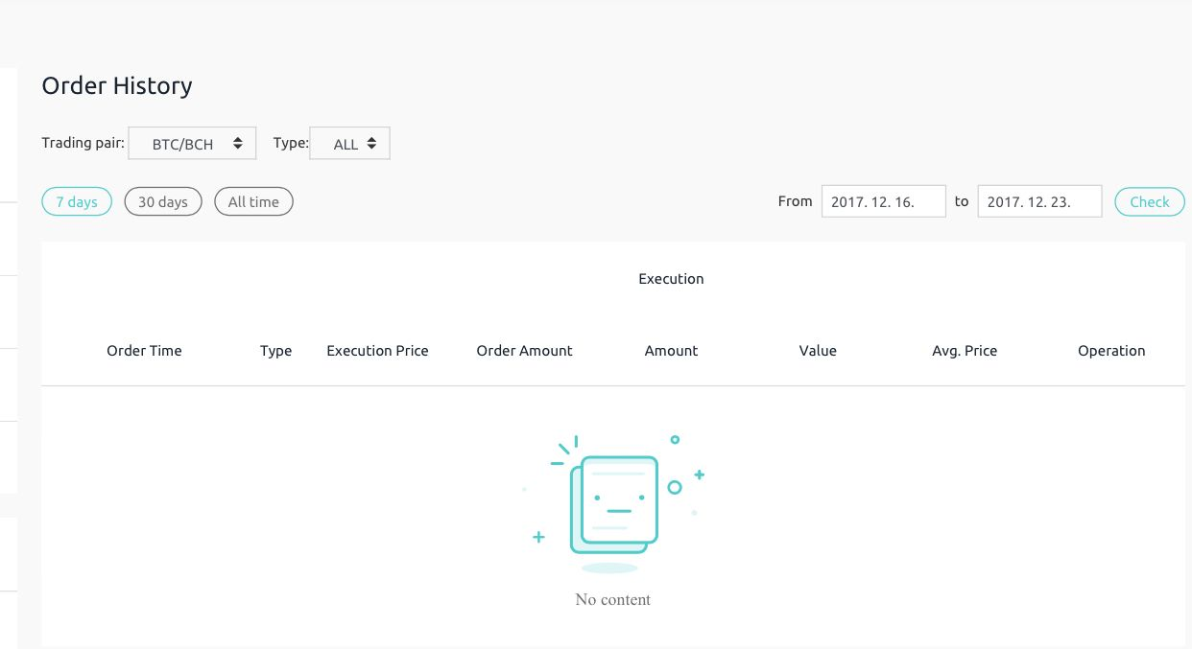Click the Check button
The image size is (1192, 649).
click(x=1150, y=201)
